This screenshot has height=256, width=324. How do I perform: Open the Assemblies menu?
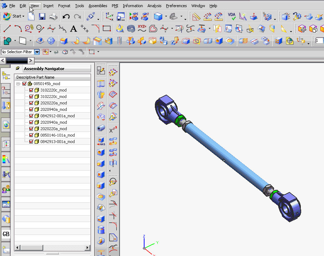98,6
